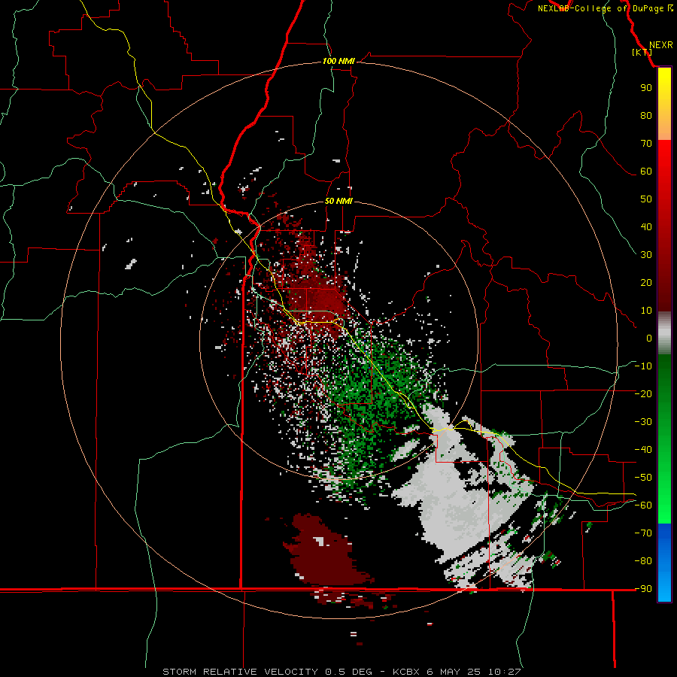Click the -90 value on the velocity scale
This screenshot has width=677, height=677.
point(643,589)
